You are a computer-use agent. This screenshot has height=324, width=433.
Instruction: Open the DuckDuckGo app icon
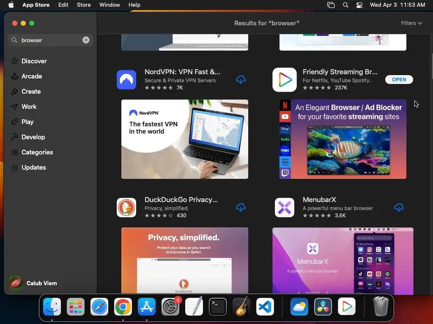point(126,208)
